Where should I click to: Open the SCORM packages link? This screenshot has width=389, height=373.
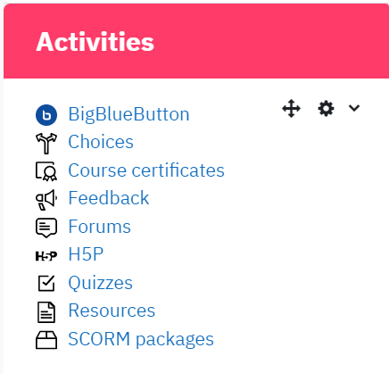point(141,339)
